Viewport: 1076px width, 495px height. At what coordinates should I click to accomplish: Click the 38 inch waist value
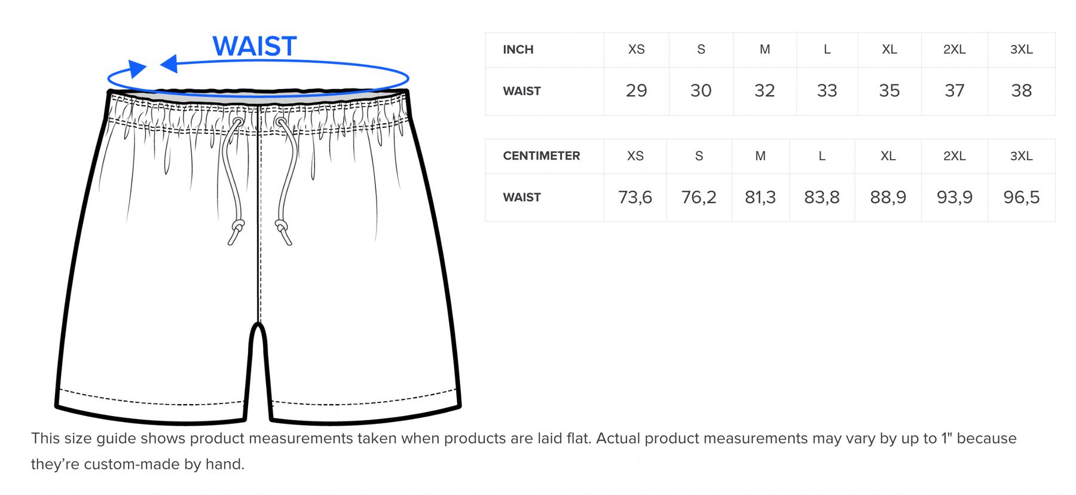point(1021,91)
